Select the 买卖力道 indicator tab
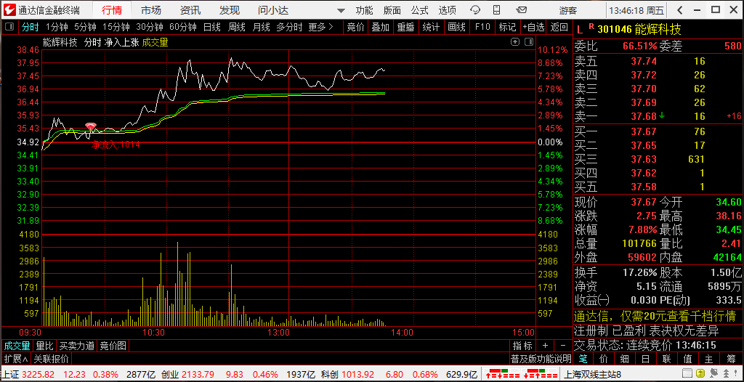This screenshot has height=382, width=744. point(77,346)
